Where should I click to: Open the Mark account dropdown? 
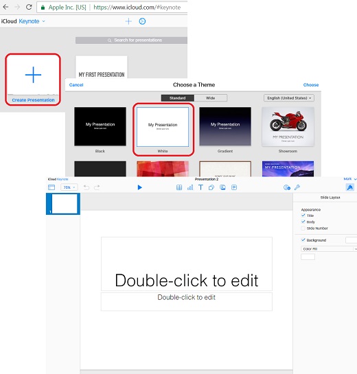point(350,179)
